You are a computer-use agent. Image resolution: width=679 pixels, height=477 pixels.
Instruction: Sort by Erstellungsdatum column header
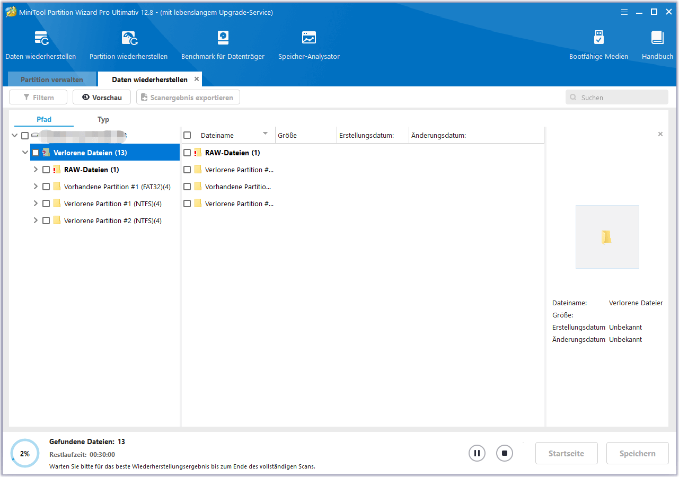(x=373, y=135)
